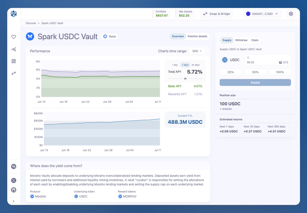
Task: Click the Base network circle icon
Action: pyautogui.click(x=105, y=36)
